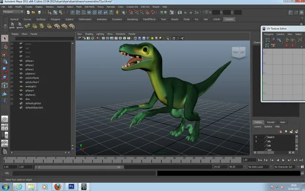Click the current frame field showing 1.00
This screenshot has width=305, height=191.
pos(249,160)
